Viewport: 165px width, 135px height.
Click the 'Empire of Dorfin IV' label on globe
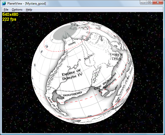pyautogui.click(x=72, y=74)
